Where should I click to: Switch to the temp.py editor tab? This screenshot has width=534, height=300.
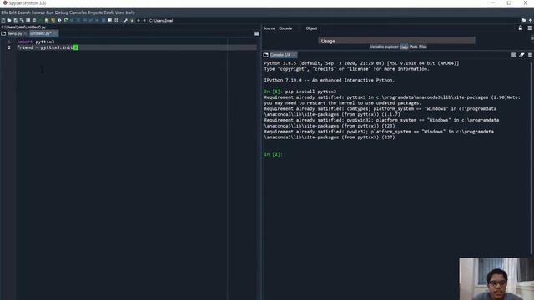pos(17,33)
